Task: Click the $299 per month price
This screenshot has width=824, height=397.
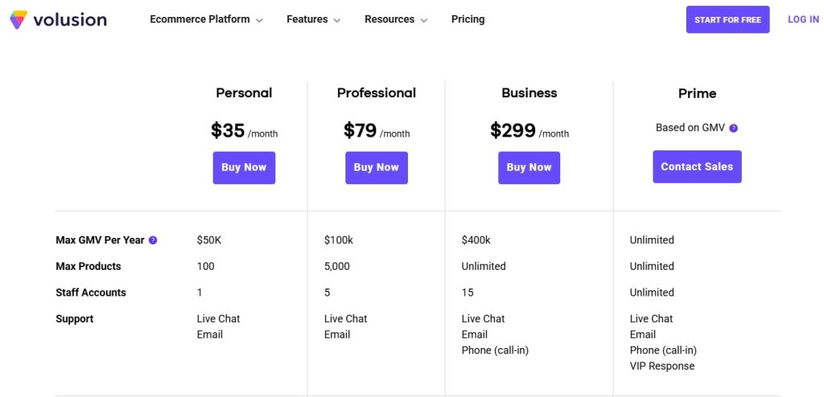Action: coord(529,131)
